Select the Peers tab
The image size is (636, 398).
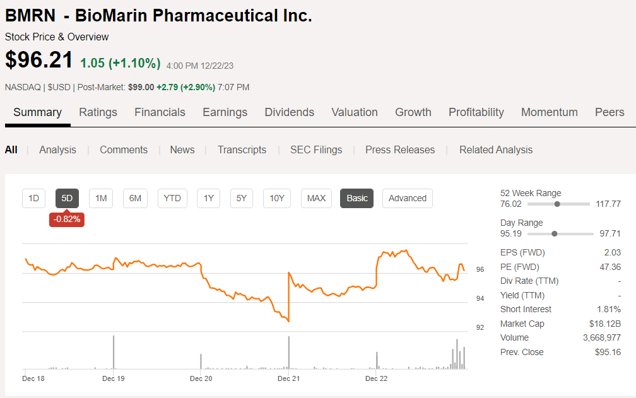[609, 112]
